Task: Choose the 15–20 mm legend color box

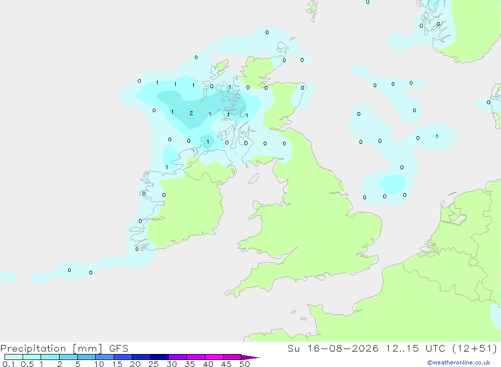Action: click(123, 357)
